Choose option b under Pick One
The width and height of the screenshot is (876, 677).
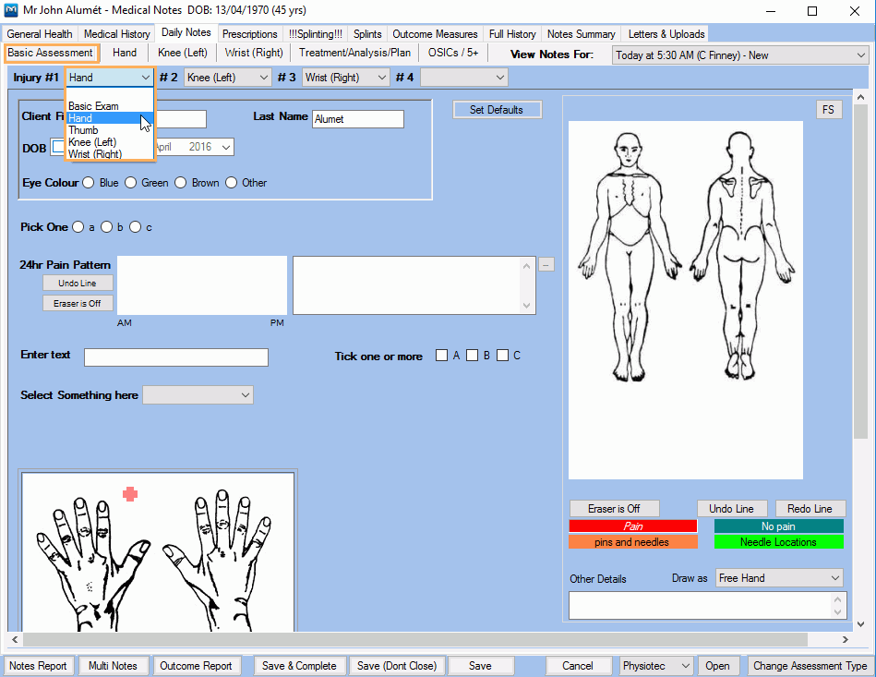click(x=106, y=227)
